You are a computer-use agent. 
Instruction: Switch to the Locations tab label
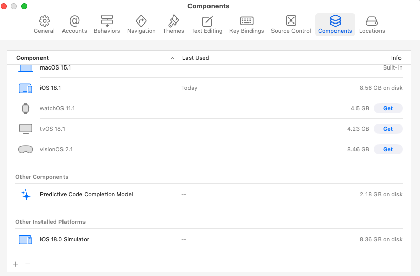(372, 31)
